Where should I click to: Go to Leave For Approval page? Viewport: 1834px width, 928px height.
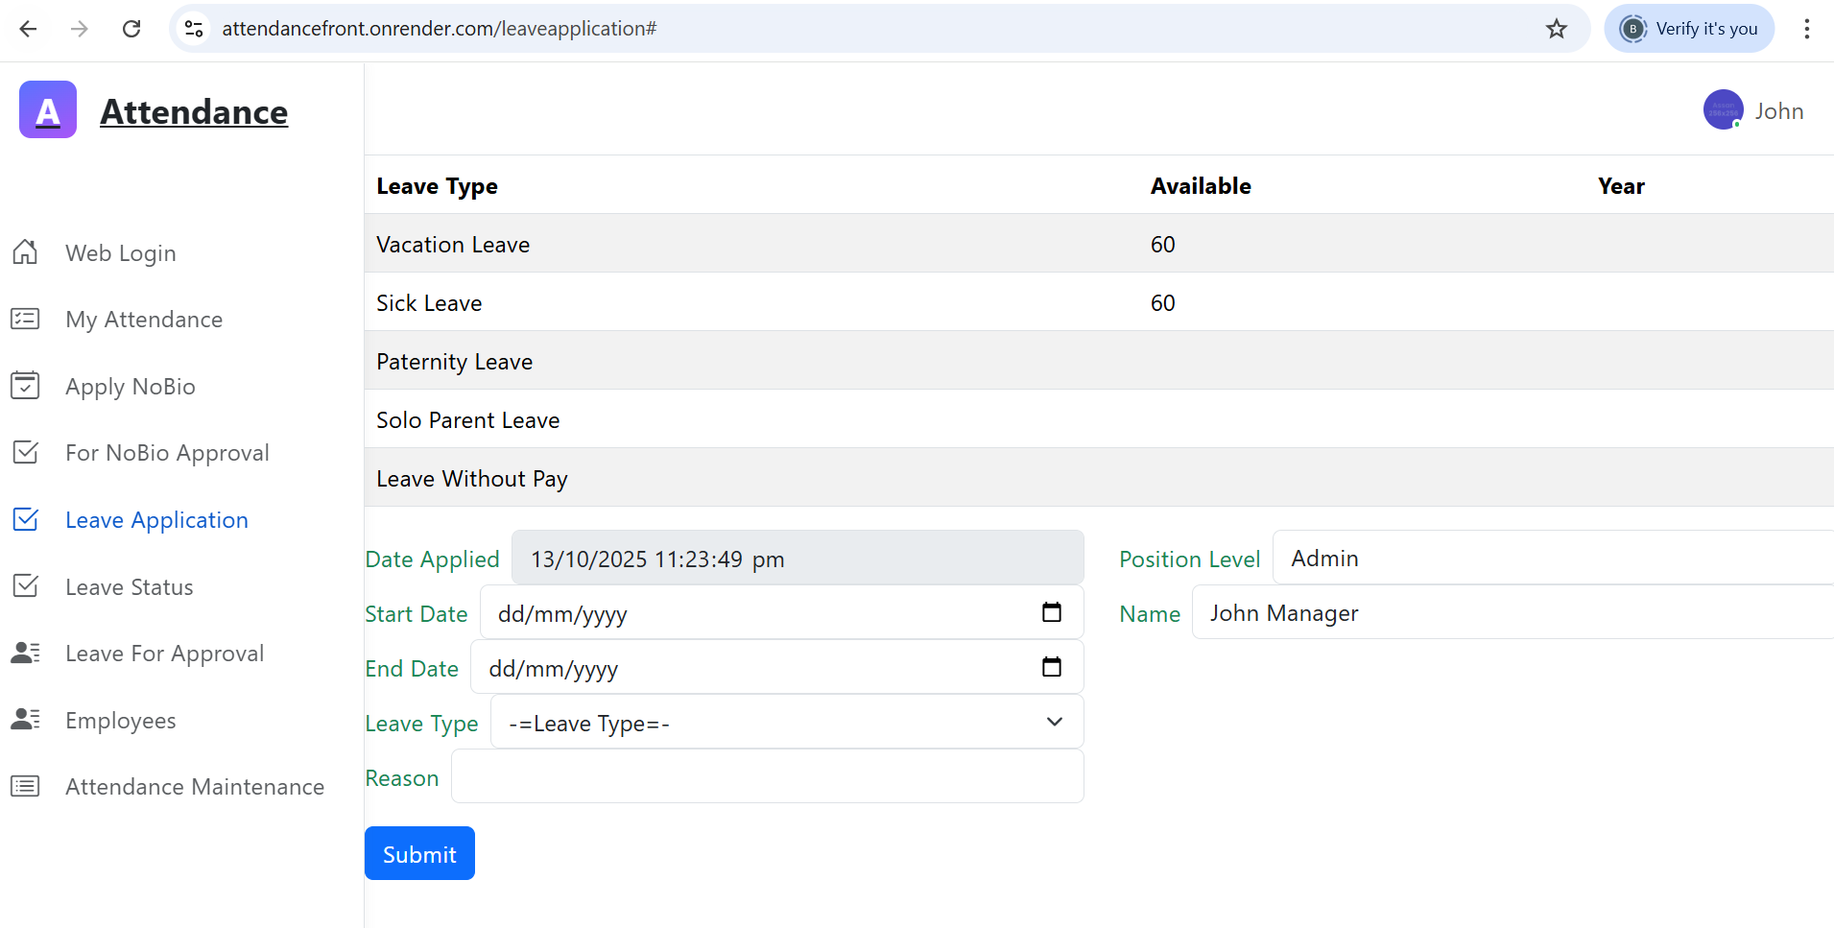coord(164,654)
